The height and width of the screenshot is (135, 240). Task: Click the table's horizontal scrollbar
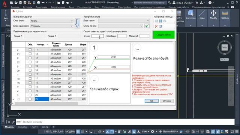(x=46, y=103)
